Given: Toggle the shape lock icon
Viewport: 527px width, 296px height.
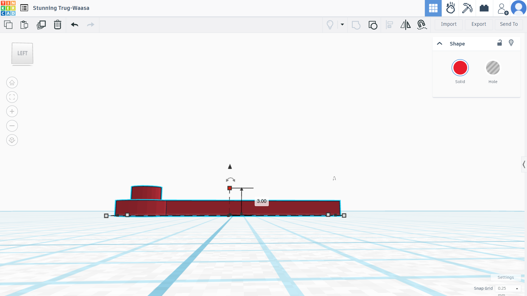Looking at the screenshot, I should (500, 43).
